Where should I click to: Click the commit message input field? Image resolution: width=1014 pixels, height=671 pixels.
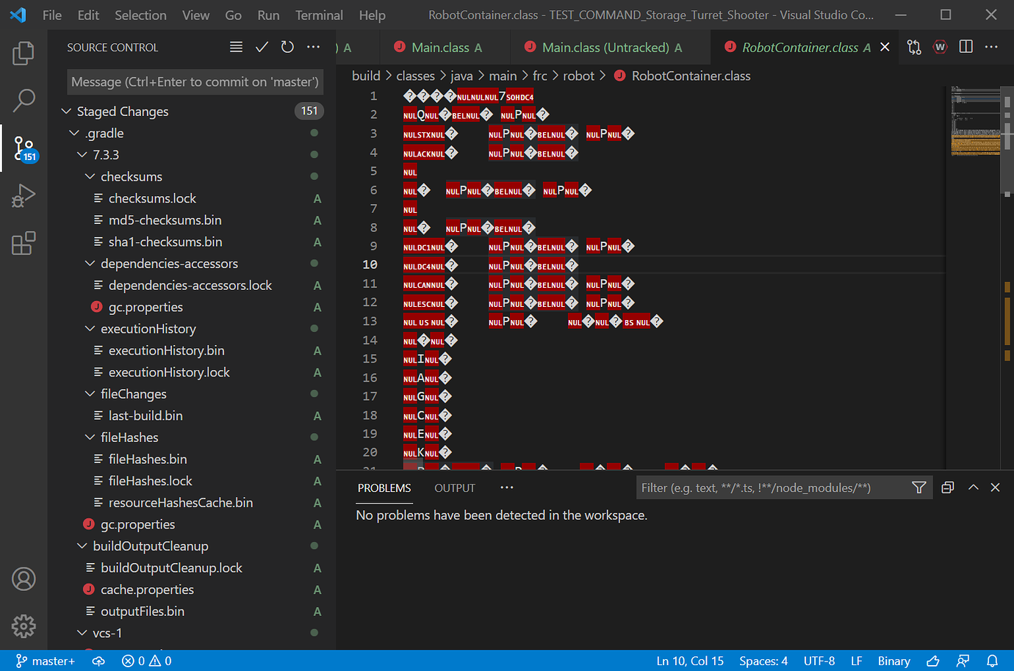point(195,81)
